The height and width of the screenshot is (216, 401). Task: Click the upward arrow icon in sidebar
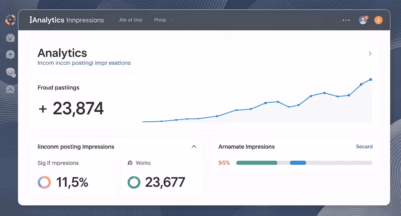[x=10, y=55]
